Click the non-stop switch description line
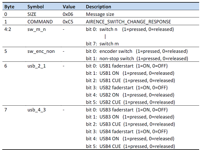The image size is (202, 150). click(137, 59)
